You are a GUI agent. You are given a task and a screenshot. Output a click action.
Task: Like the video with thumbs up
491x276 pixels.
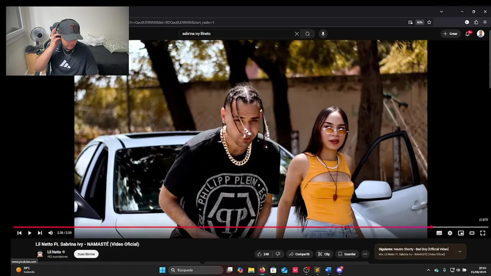pos(263,254)
